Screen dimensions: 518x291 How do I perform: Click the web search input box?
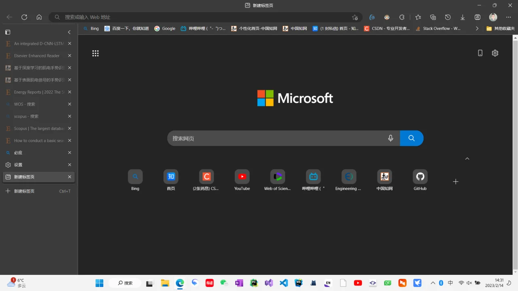pos(283,138)
